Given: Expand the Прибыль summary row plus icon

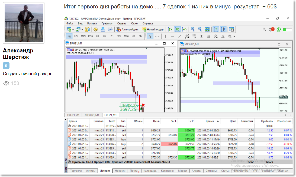Looking at the screenshot, I should (69, 162).
